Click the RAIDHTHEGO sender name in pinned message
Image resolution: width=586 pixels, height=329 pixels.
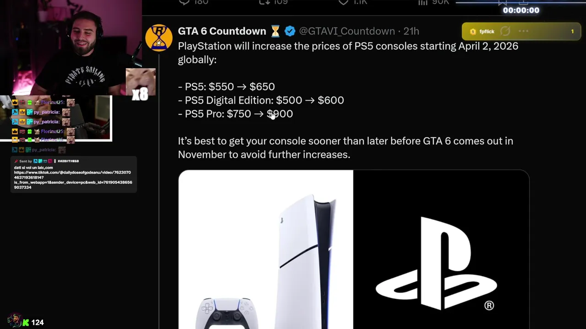[68, 161]
